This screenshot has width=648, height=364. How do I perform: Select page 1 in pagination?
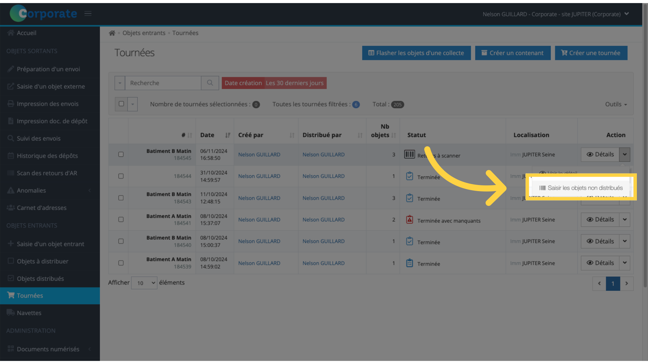click(x=613, y=283)
